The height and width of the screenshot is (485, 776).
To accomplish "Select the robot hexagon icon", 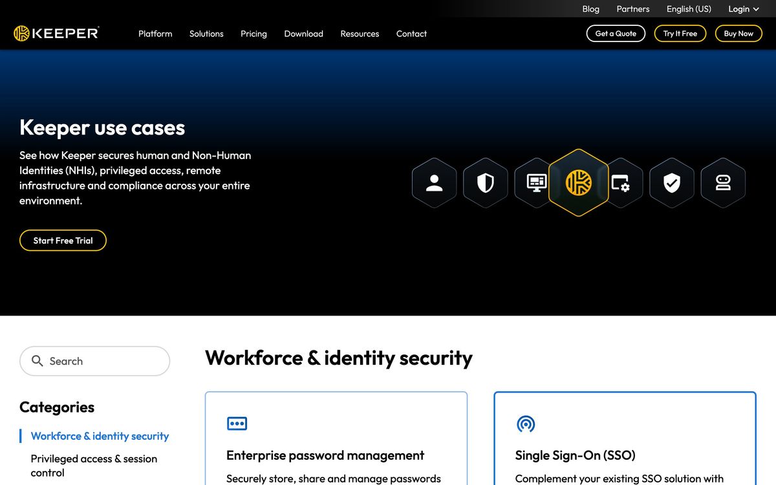I will tap(723, 183).
